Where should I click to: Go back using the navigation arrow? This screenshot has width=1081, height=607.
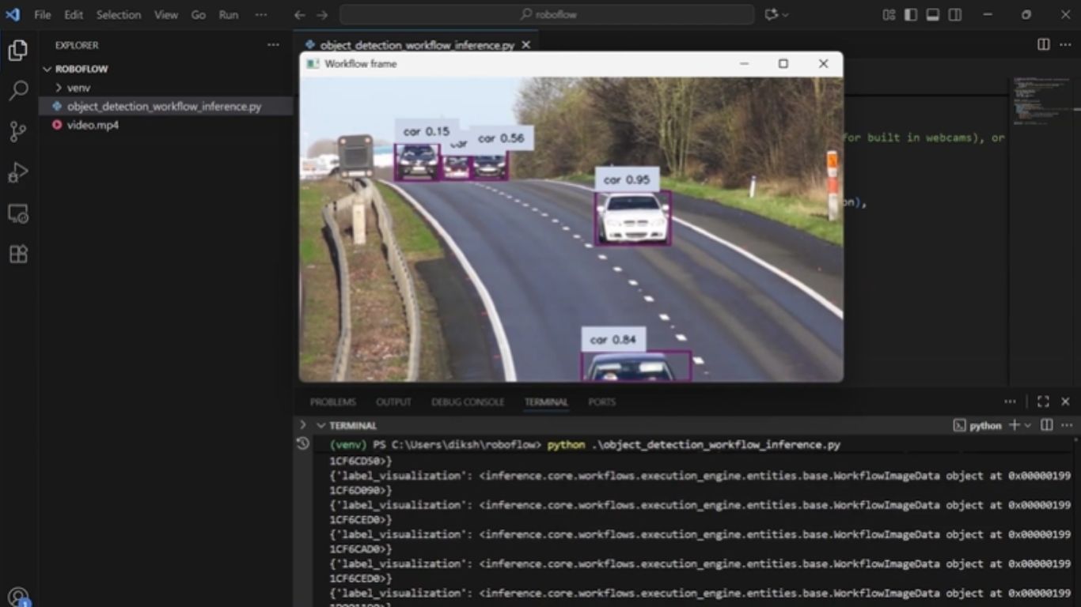pos(299,15)
